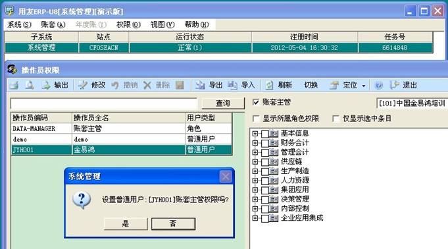Open the 账套 menu
The image size is (448, 249).
coord(53,25)
